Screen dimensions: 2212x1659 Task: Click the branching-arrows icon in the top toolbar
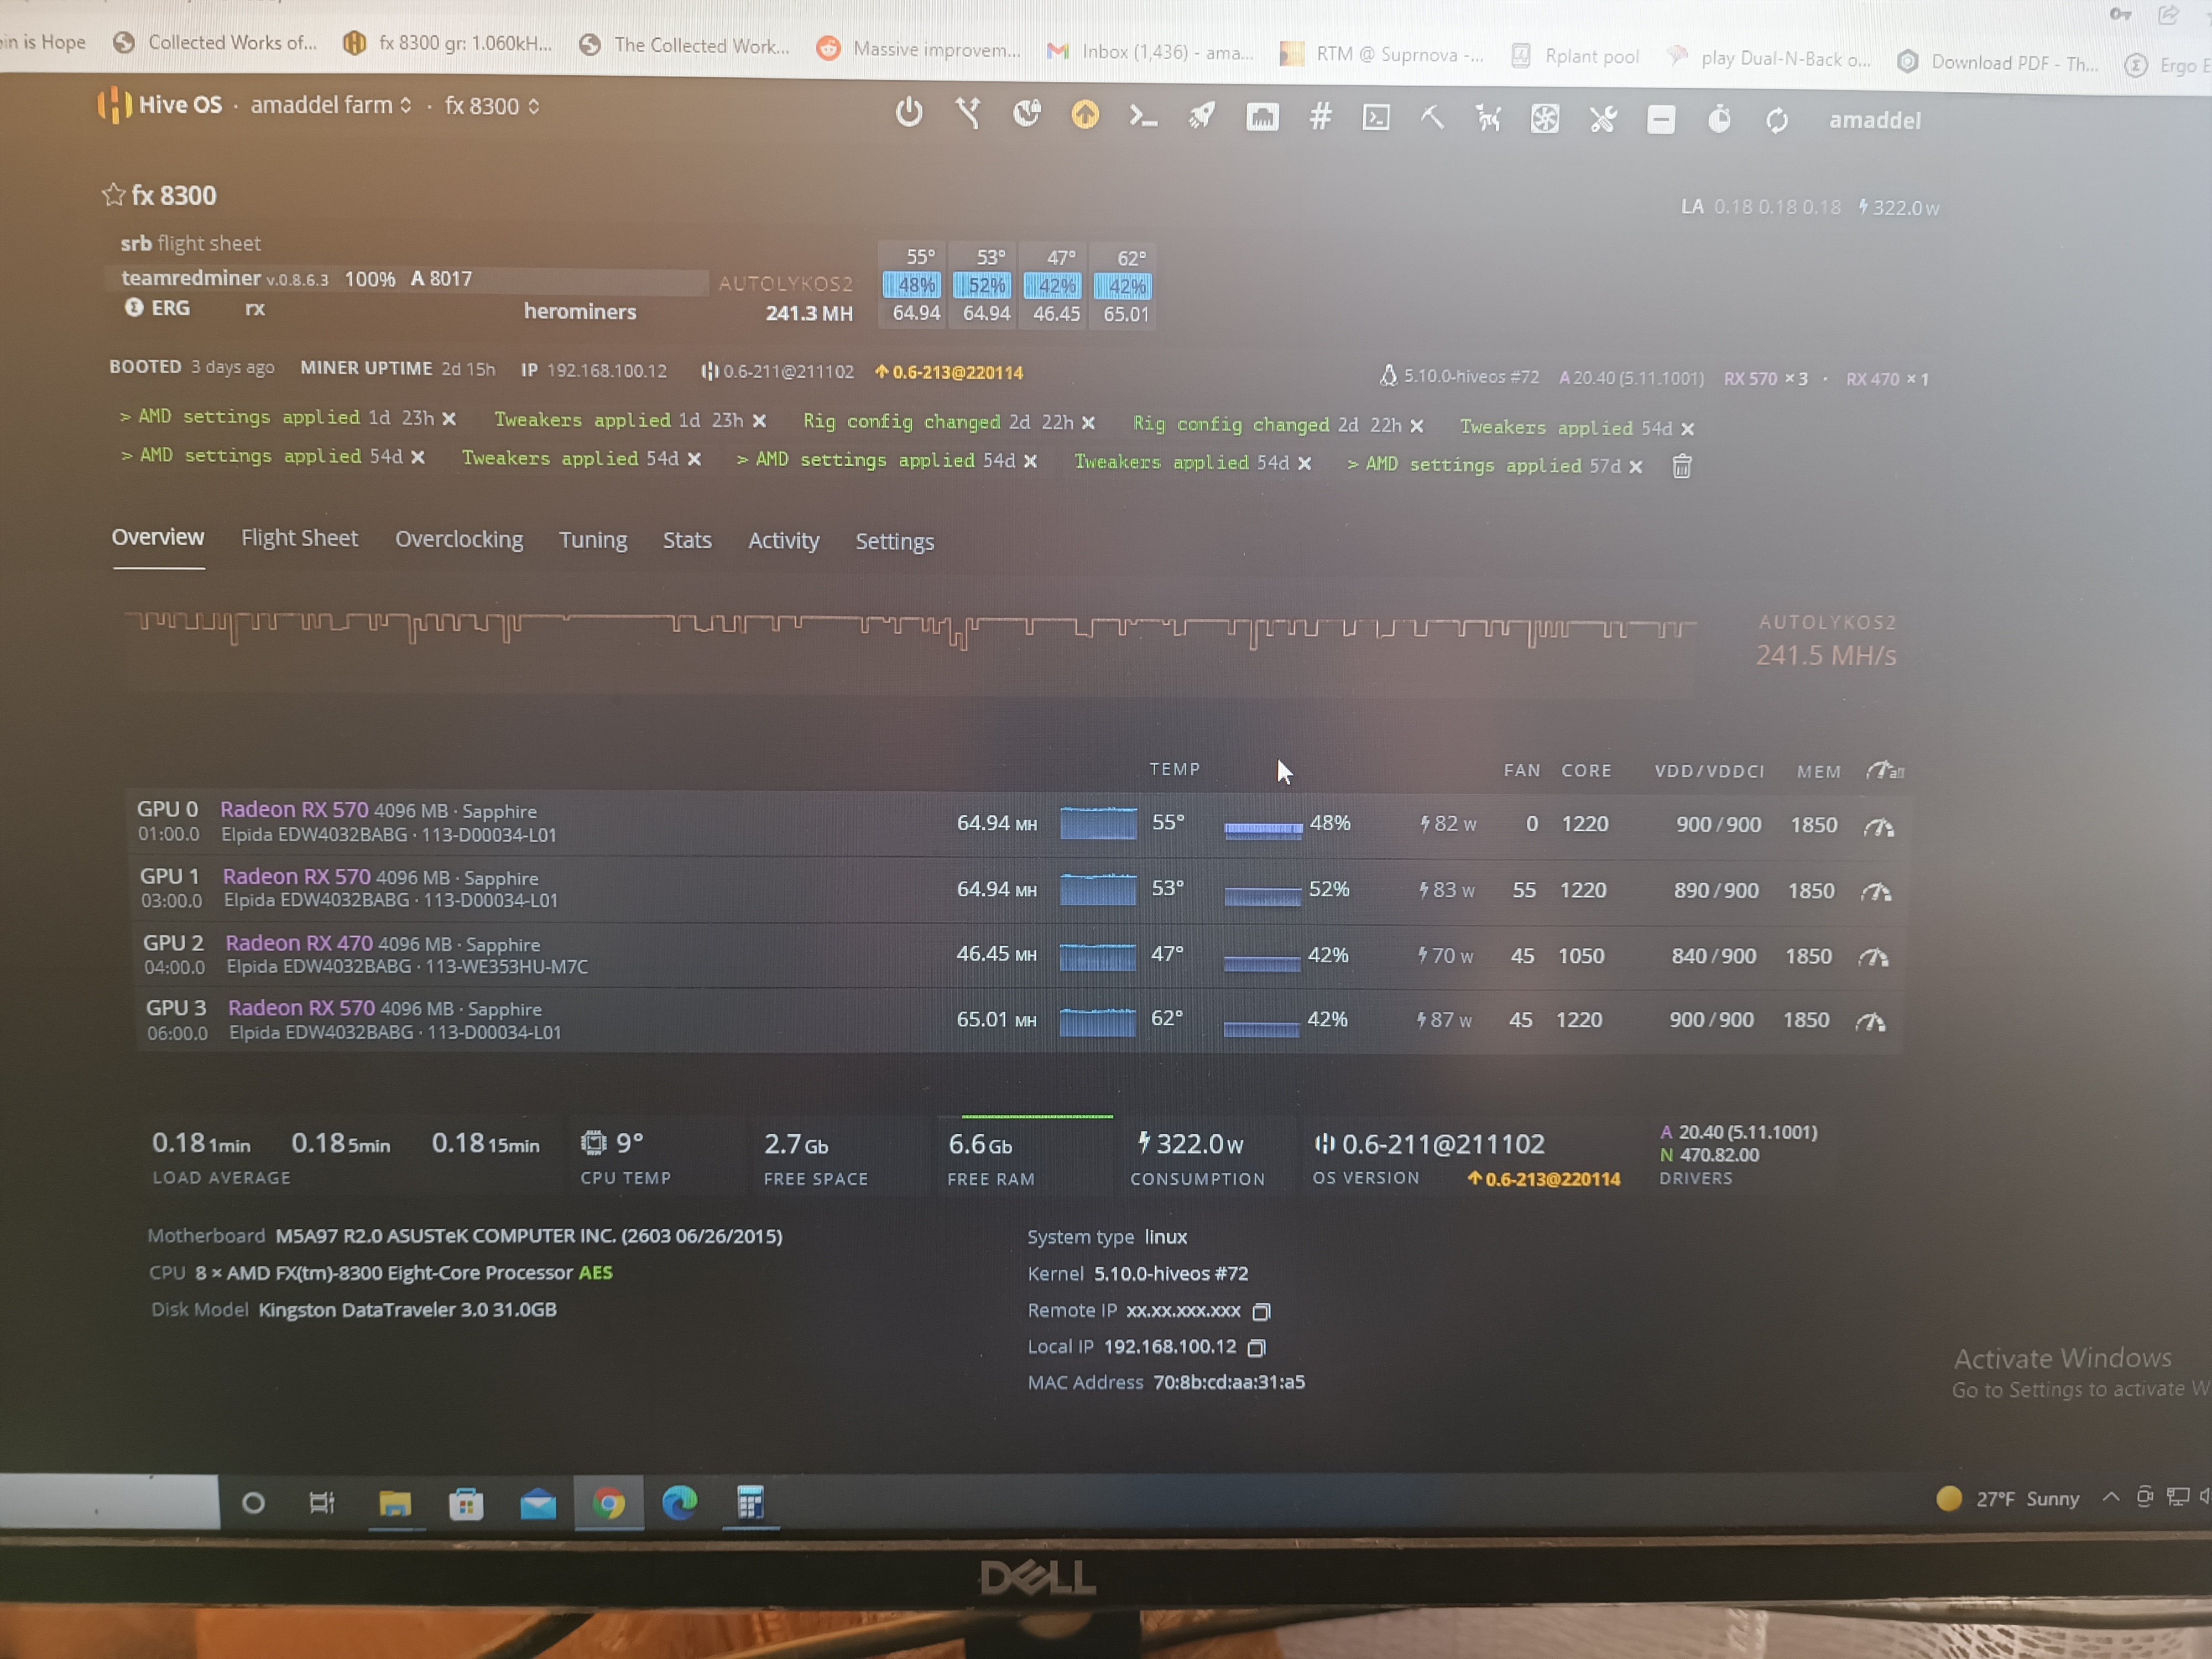point(967,113)
